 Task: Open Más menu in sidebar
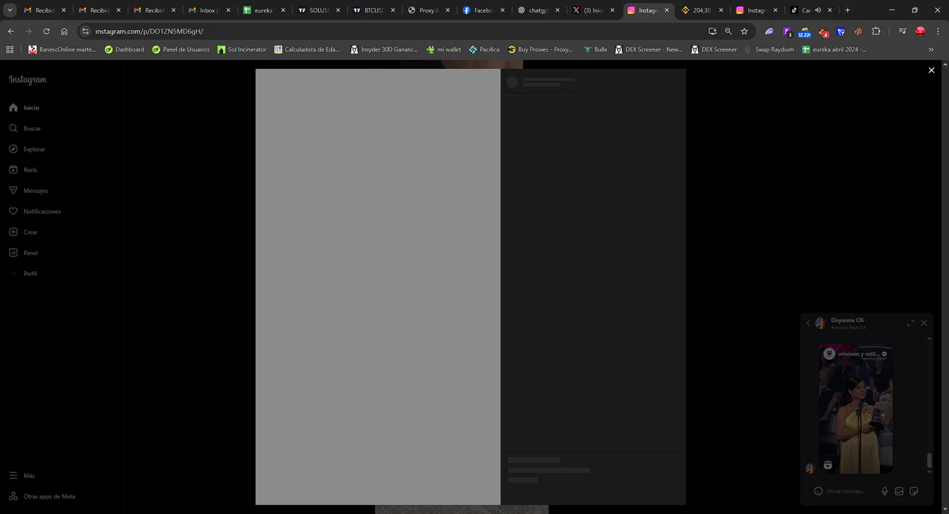tap(22, 475)
